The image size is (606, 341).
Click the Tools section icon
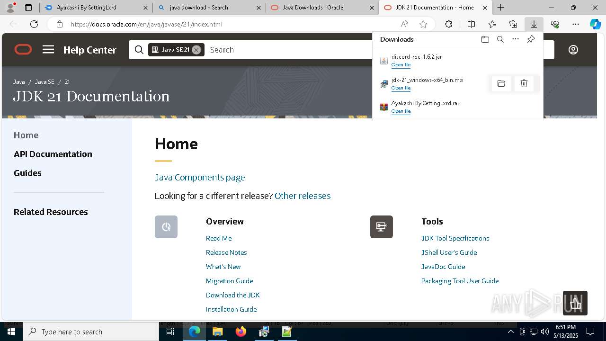click(382, 227)
